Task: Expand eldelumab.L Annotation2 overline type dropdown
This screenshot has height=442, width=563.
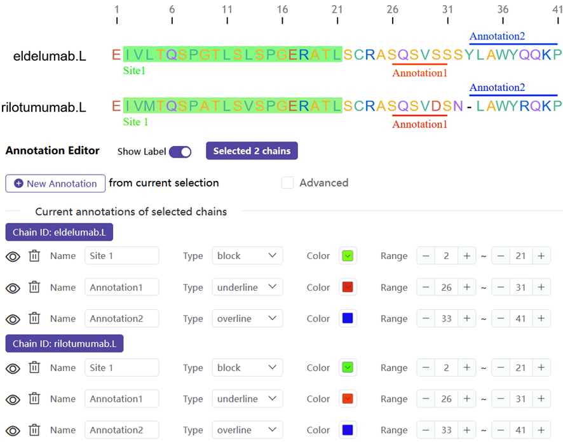Action: pyautogui.click(x=247, y=319)
